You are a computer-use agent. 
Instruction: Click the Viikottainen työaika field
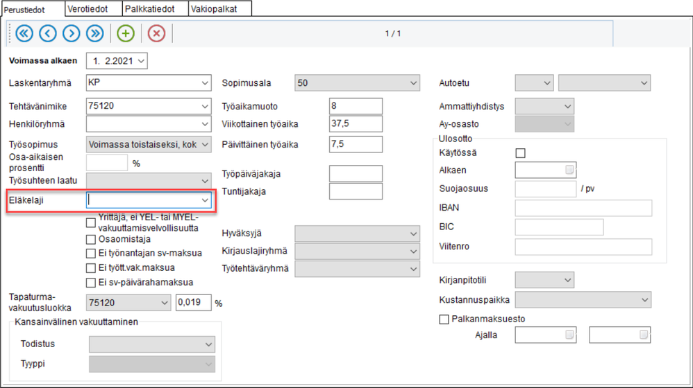[x=356, y=124]
